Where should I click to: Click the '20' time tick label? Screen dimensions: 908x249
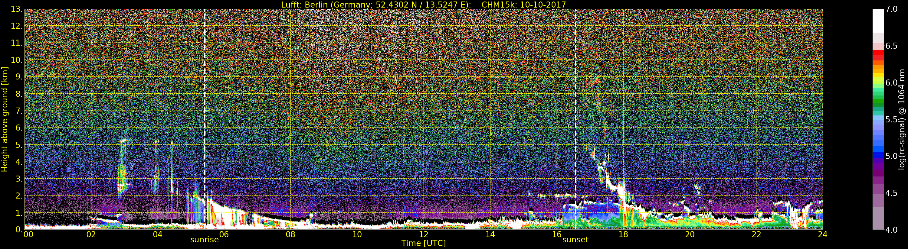pos(690,234)
